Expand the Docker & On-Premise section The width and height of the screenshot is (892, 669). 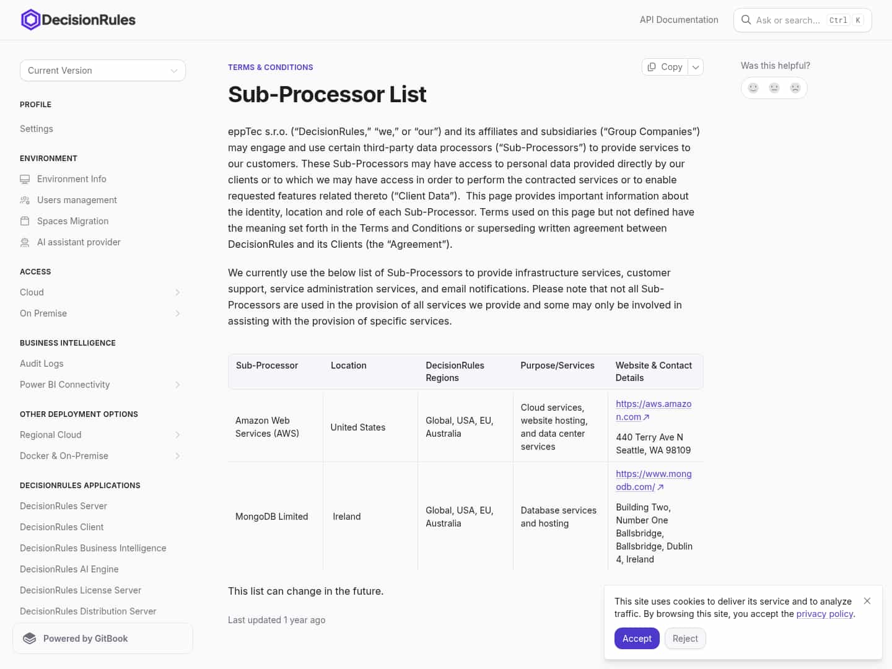pyautogui.click(x=177, y=456)
